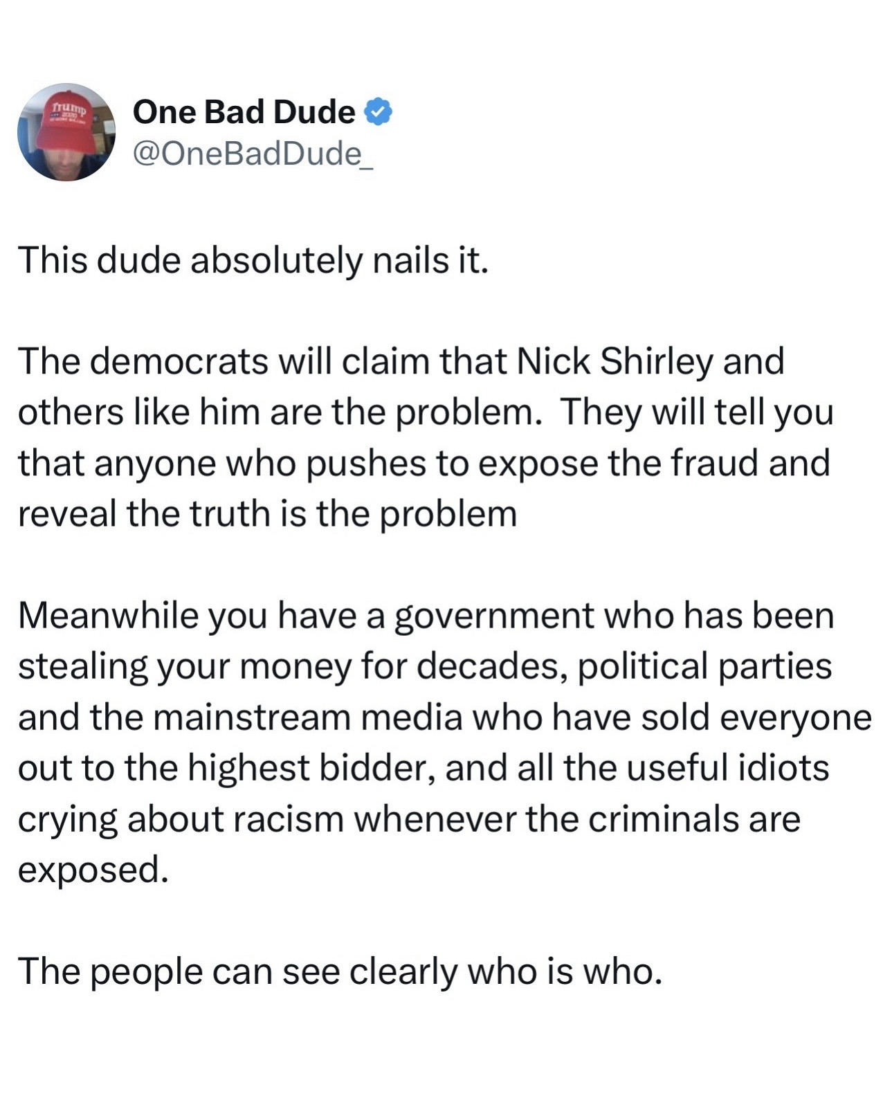The height and width of the screenshot is (1116, 892).
Task: Click the line "The people can see clearly who is who."
Action: tap(340, 971)
